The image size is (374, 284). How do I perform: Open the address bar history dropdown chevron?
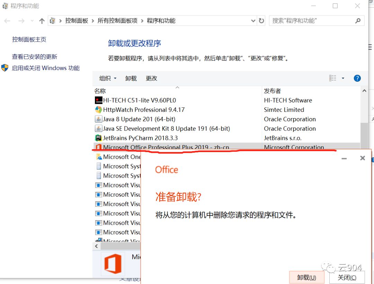point(253,20)
